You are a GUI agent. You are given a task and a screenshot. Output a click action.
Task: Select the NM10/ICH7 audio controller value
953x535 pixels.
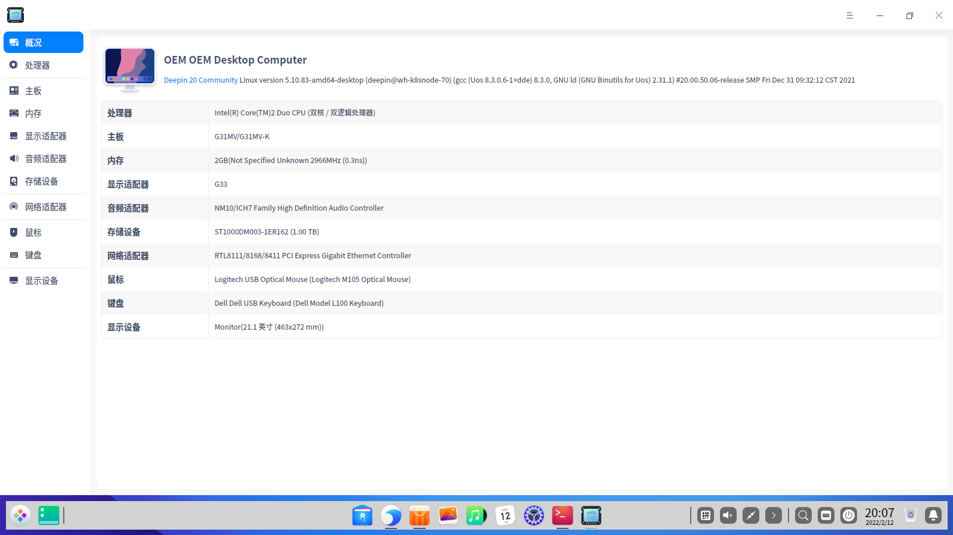pos(299,208)
